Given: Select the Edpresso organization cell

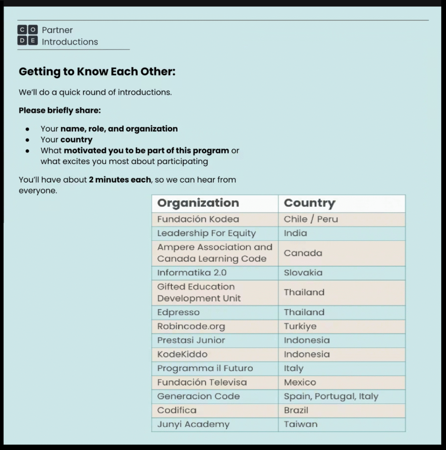Looking at the screenshot, I should point(178,312).
